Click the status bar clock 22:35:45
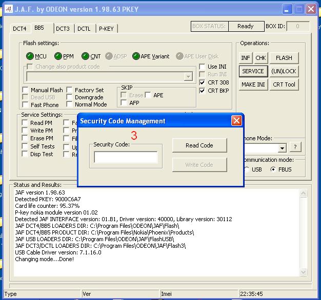321x300 pixels. coord(251,294)
